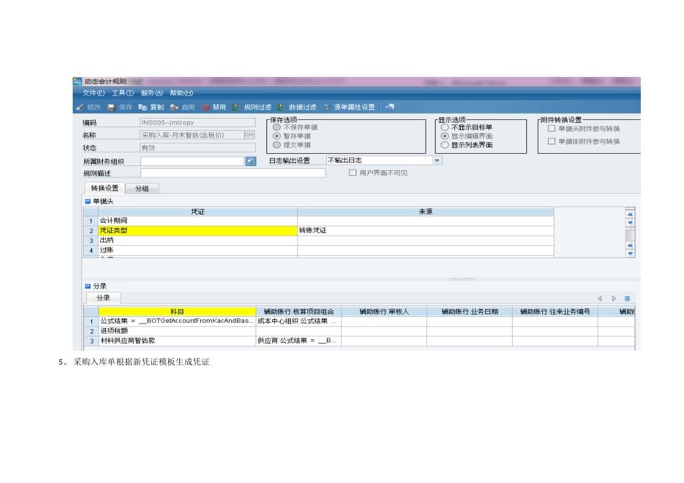Click the upper down arrow in header table scrollbar
The height and width of the screenshot is (483, 684).
pyautogui.click(x=630, y=223)
